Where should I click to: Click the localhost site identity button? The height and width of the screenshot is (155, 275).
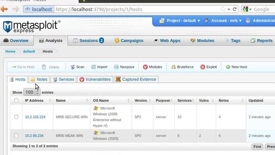pyautogui.click(x=39, y=9)
